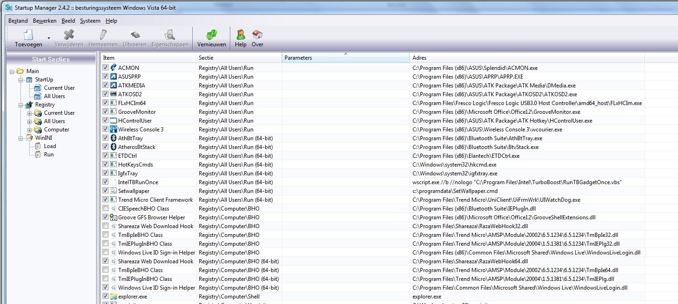Click the ATKMEDIA item icon
This screenshot has width=678, height=304.
coord(114,85)
